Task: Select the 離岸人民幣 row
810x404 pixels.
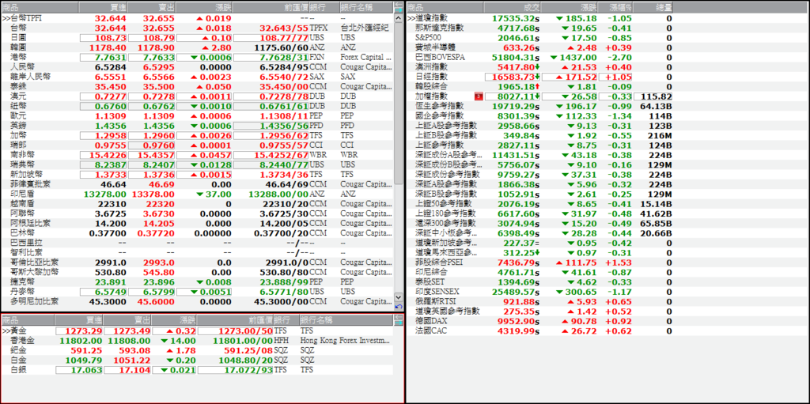Action: (x=197, y=77)
